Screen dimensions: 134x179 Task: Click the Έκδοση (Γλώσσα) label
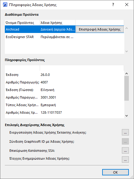[x=20, y=90]
